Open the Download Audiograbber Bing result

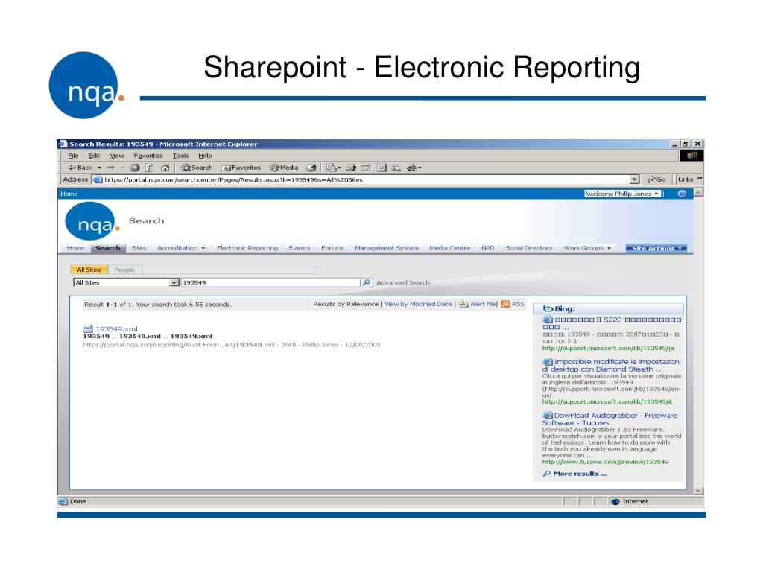pos(610,419)
